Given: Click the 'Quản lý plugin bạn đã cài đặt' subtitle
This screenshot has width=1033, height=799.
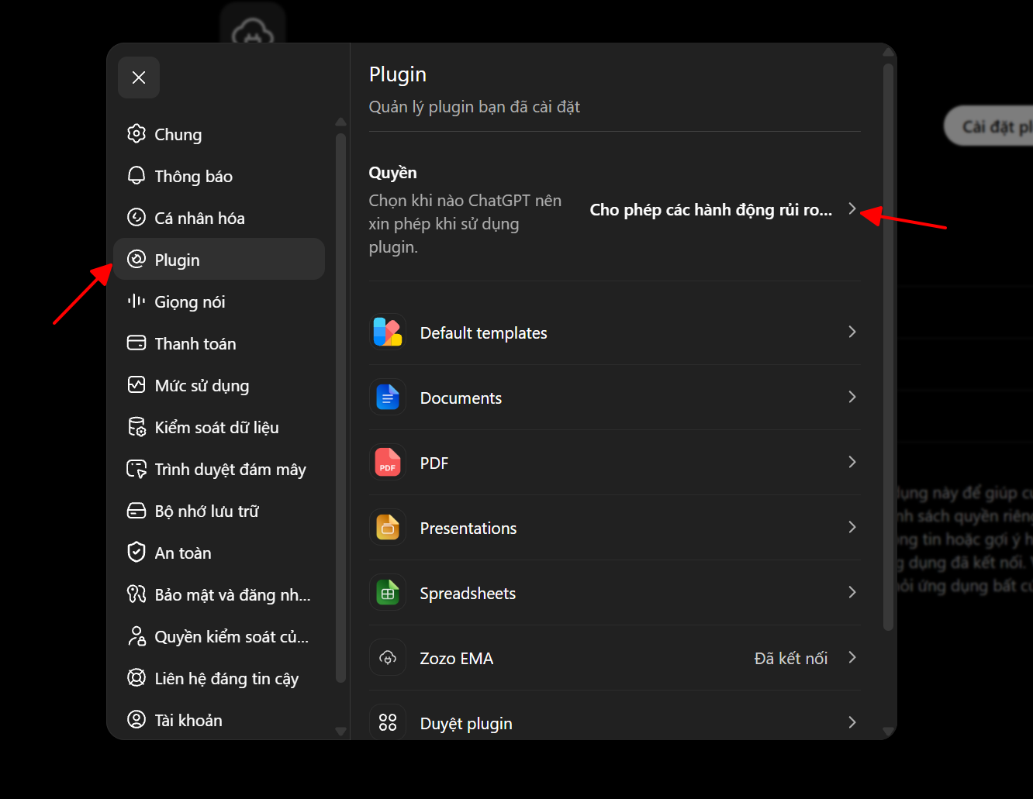Looking at the screenshot, I should tap(475, 107).
